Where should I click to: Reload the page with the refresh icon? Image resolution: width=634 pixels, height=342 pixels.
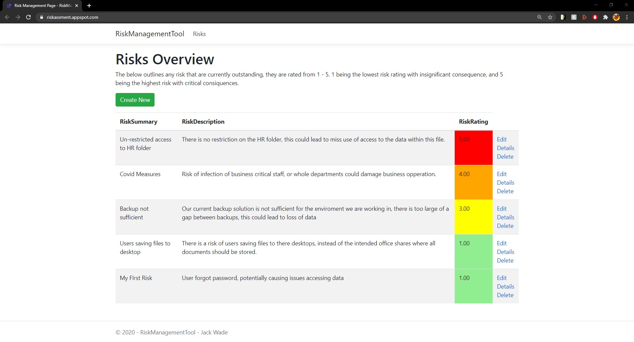[x=28, y=17]
